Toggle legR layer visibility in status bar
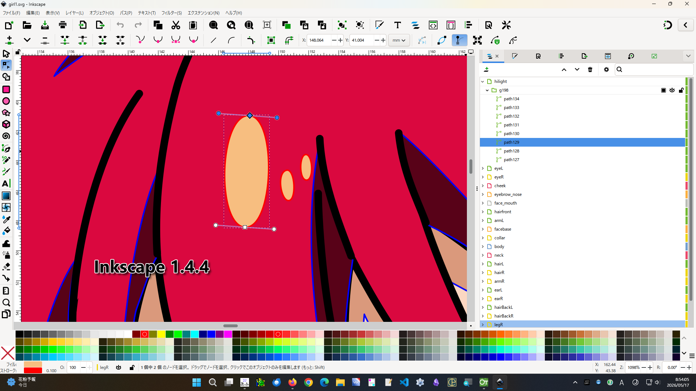The width and height of the screenshot is (696, 391). click(x=119, y=367)
